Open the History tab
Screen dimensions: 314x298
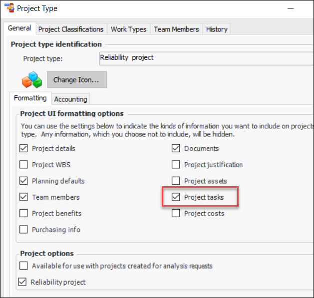[x=217, y=29]
